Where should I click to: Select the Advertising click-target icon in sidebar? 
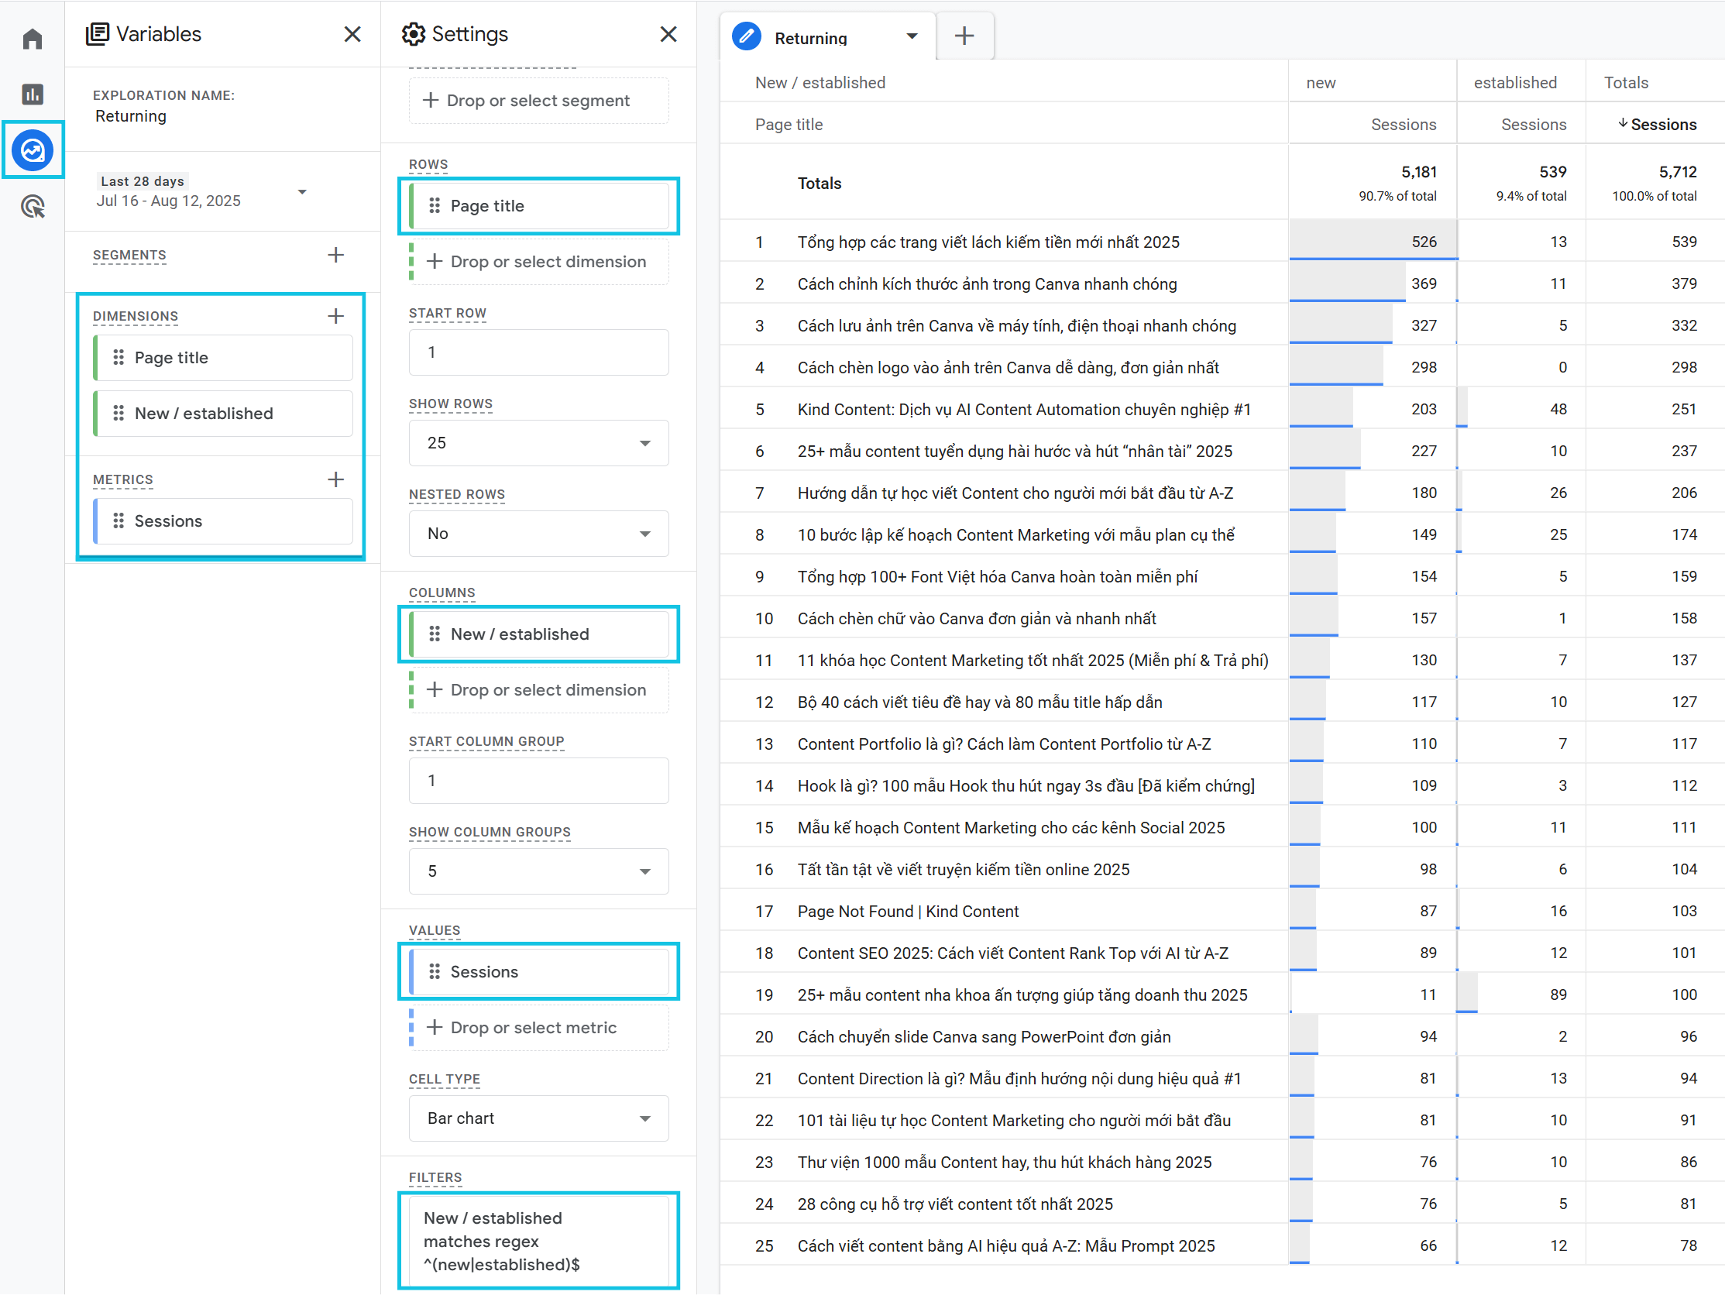pos(32,207)
